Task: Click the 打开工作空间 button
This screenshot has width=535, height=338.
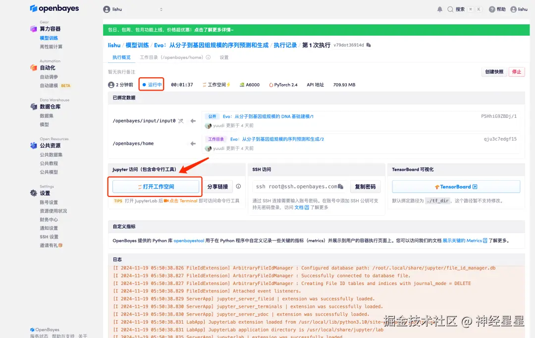Action: tap(156, 187)
